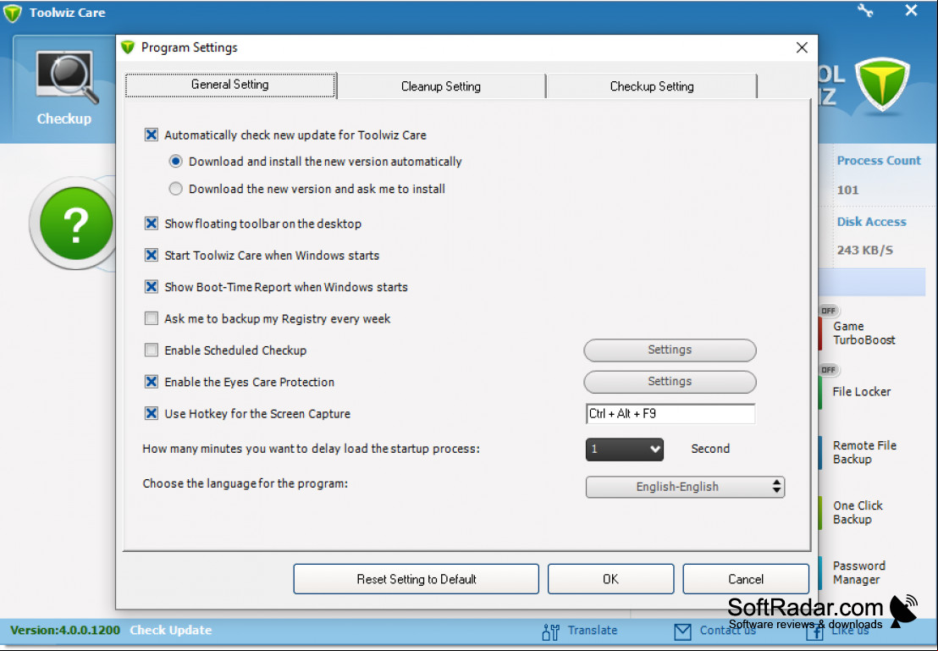
Task: Open Password Manager in the sidebar
Action: click(x=859, y=573)
